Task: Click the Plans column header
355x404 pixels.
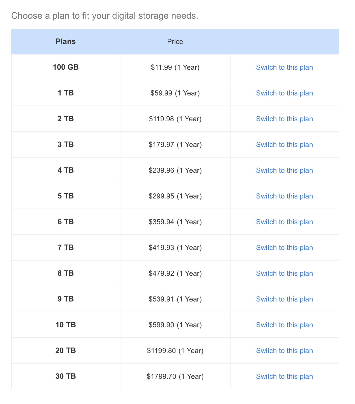Action: tap(66, 41)
